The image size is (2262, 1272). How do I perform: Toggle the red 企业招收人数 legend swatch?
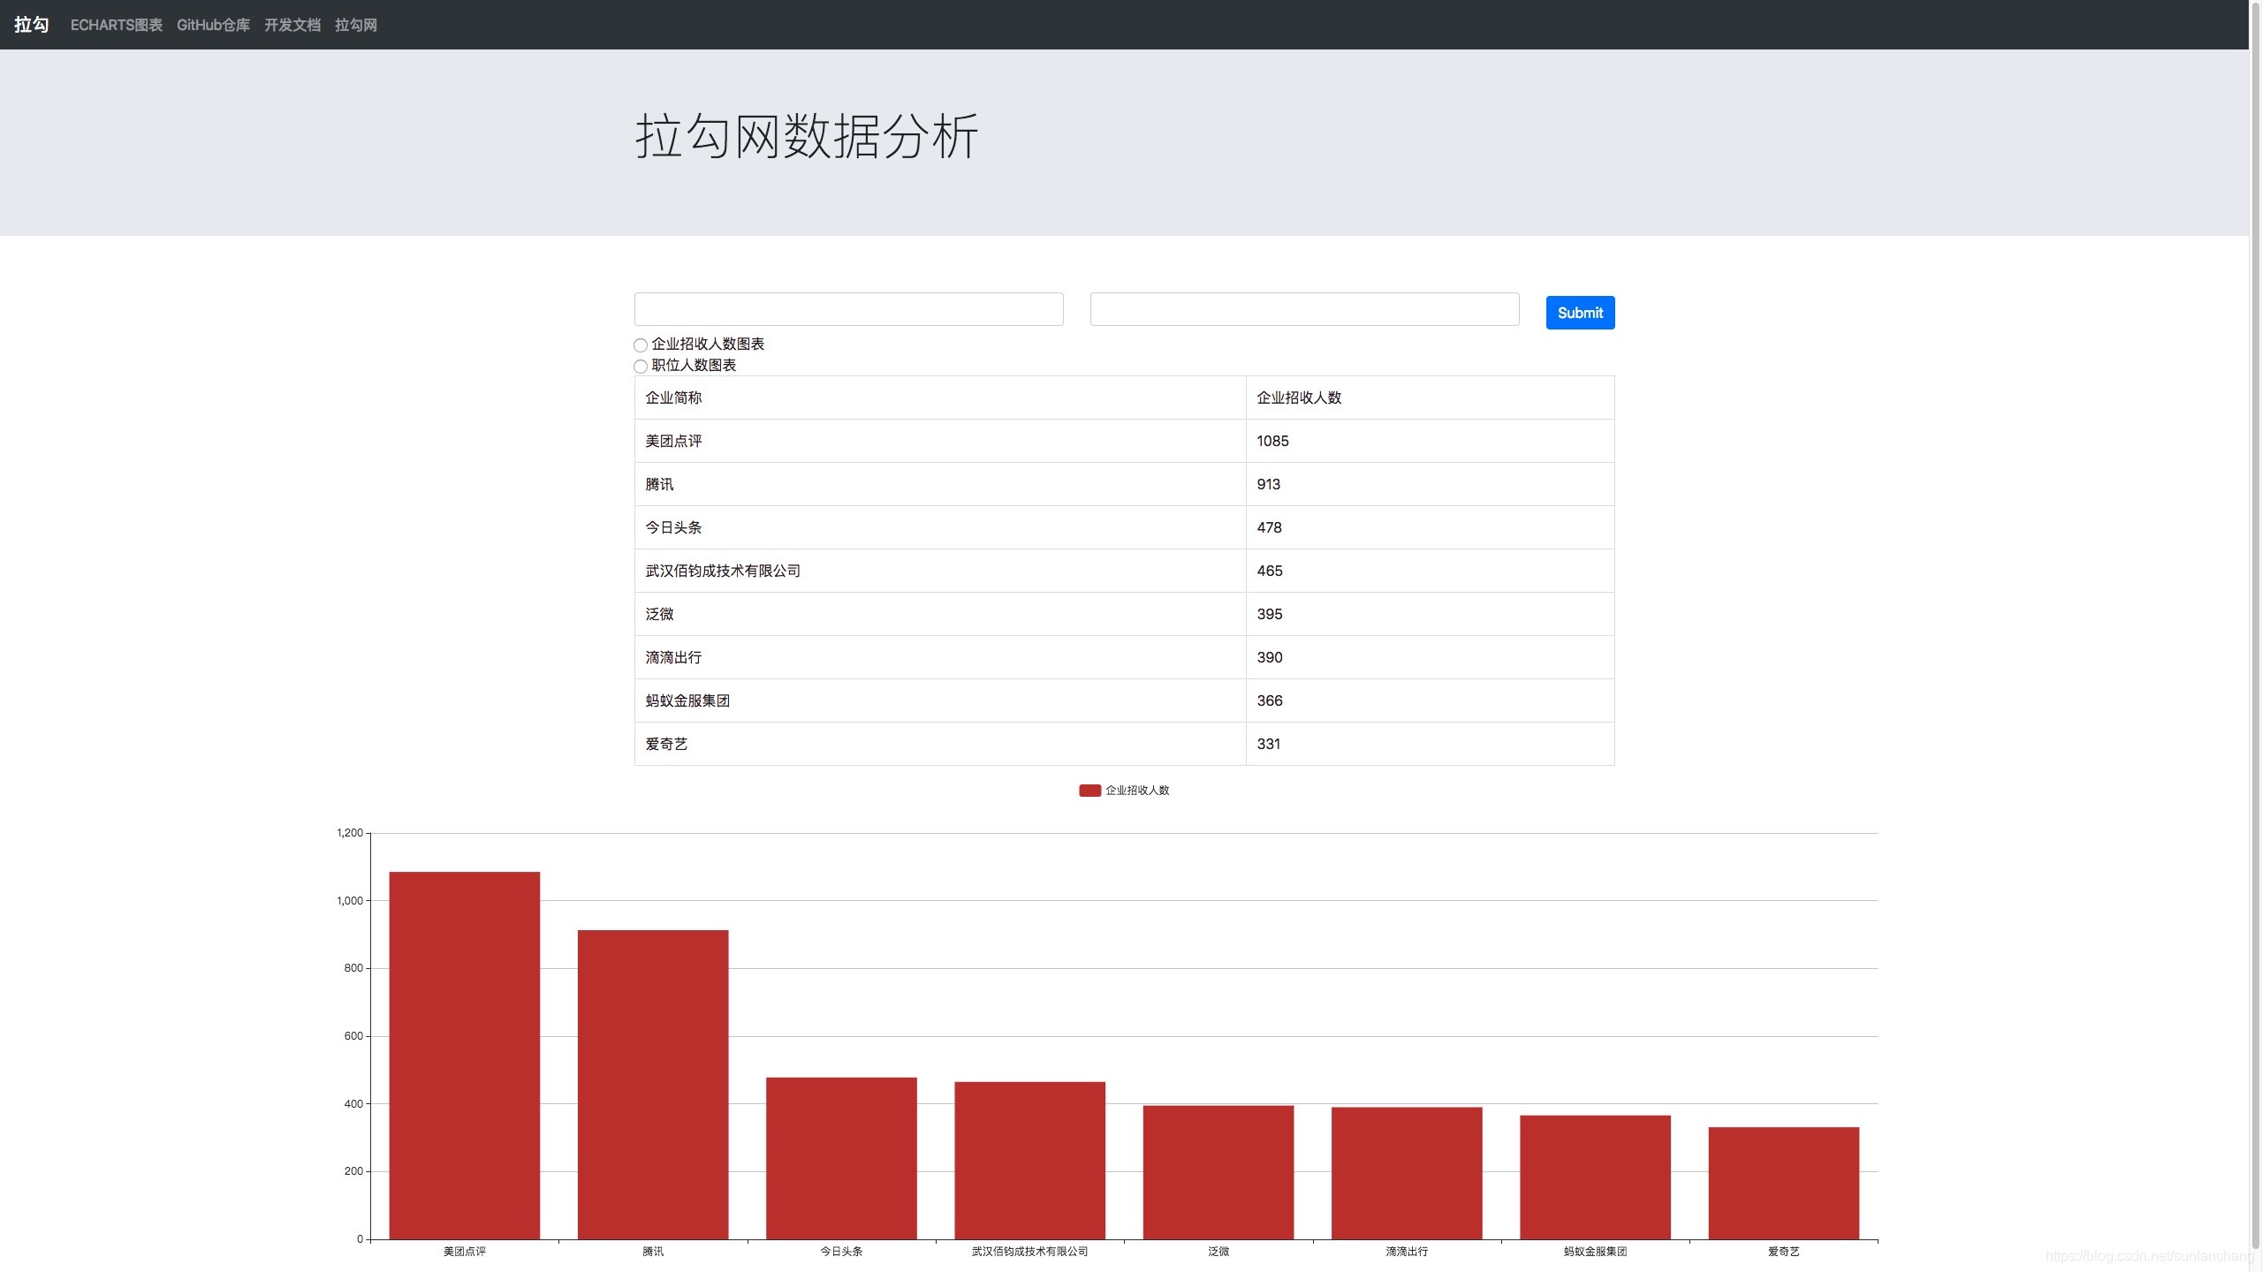[x=1089, y=791]
